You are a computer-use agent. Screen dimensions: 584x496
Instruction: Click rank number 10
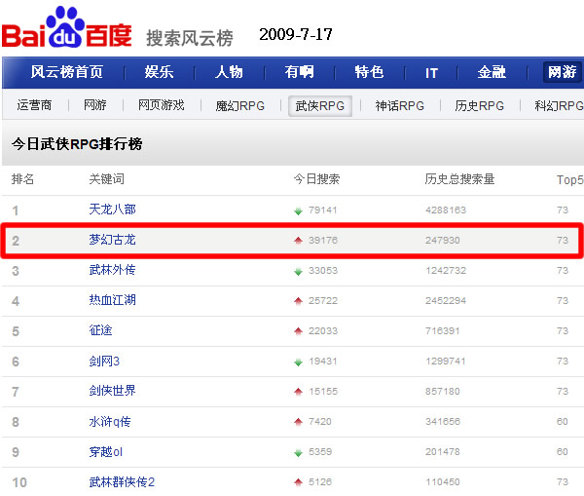click(x=19, y=482)
